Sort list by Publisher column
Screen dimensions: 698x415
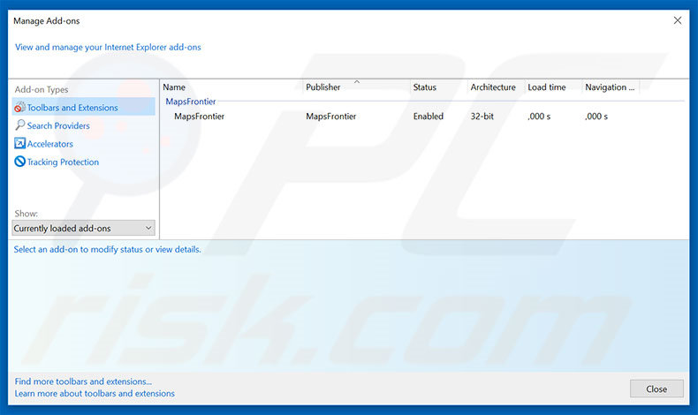click(322, 87)
